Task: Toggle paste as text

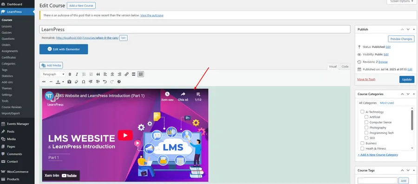Action: 69,82
